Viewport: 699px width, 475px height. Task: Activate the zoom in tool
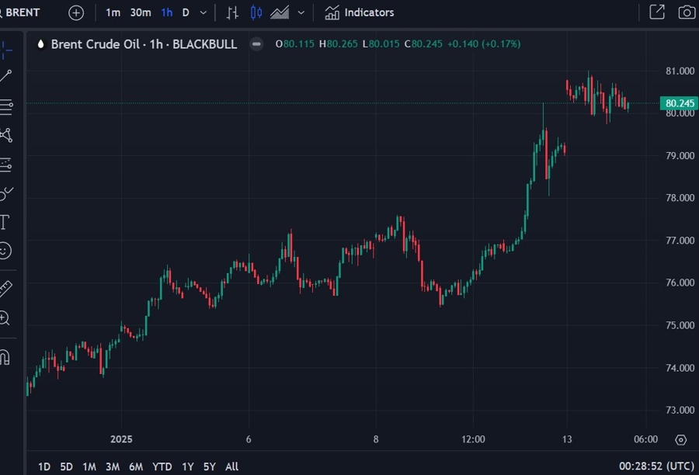[5, 318]
